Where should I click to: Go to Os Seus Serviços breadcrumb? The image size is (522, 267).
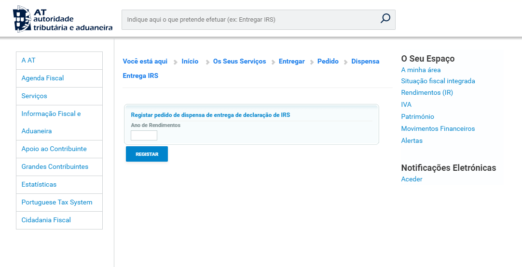[239, 62]
